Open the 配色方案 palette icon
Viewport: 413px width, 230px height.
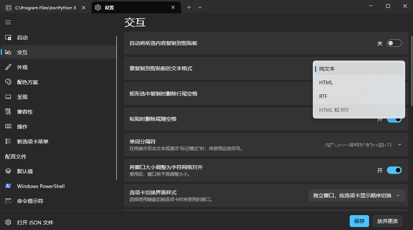pos(8,82)
